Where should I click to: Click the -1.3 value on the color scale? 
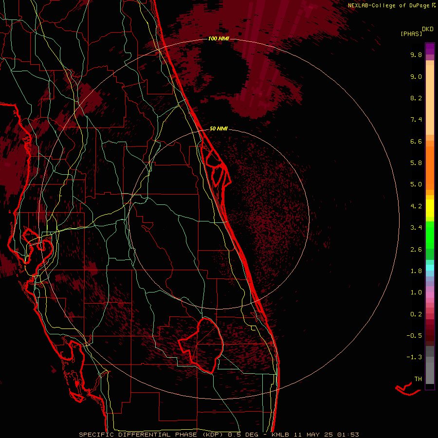(414, 357)
